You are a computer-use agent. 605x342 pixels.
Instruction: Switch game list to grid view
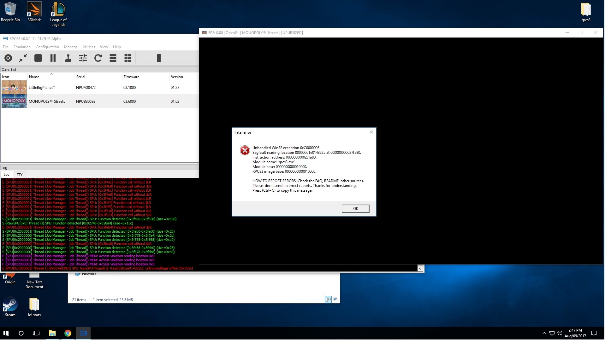pos(128,58)
